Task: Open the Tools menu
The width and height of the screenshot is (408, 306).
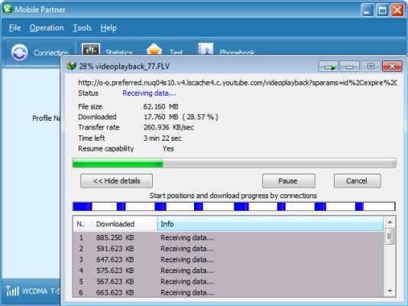Action: point(82,28)
